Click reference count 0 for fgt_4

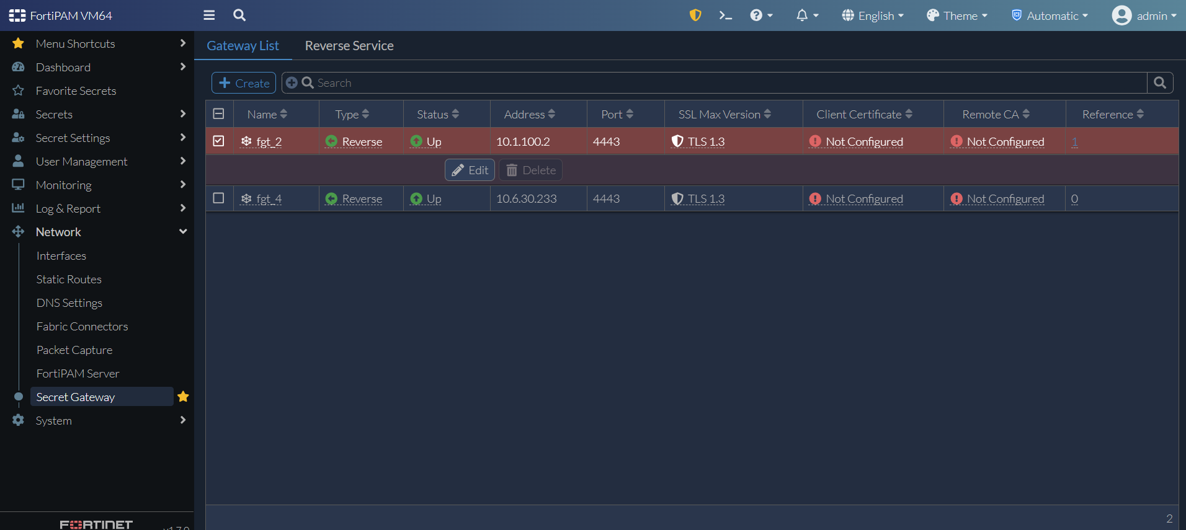point(1074,198)
